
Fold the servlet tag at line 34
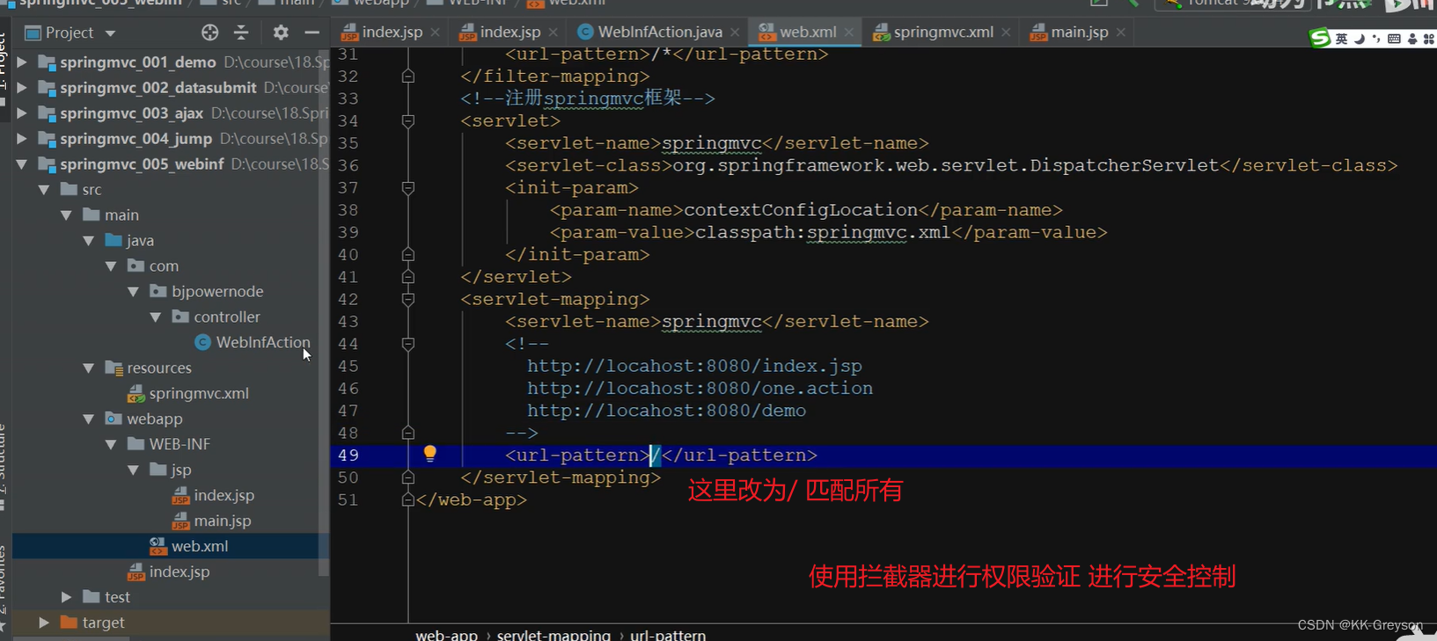coord(408,121)
